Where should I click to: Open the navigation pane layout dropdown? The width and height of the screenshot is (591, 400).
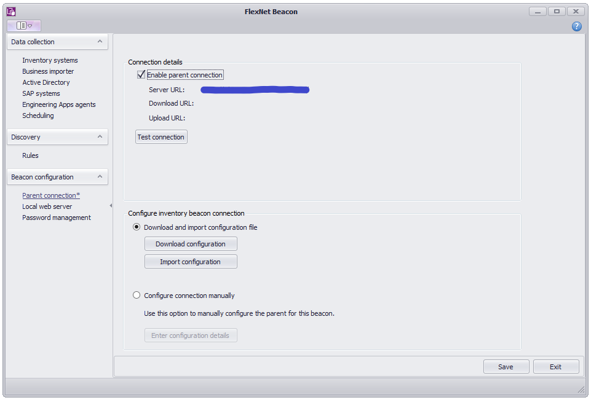(x=24, y=26)
